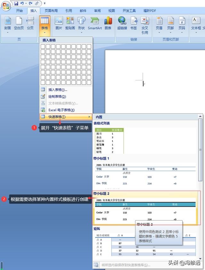Switch to the 邮件 tab
Screen dimensions: 205x270
pos(83,11)
